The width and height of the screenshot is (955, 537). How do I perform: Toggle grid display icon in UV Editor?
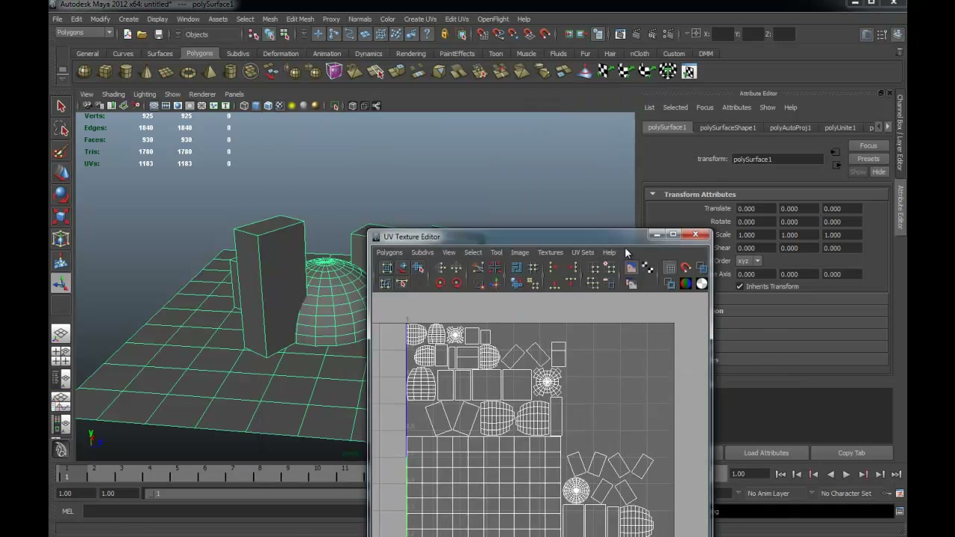(670, 268)
